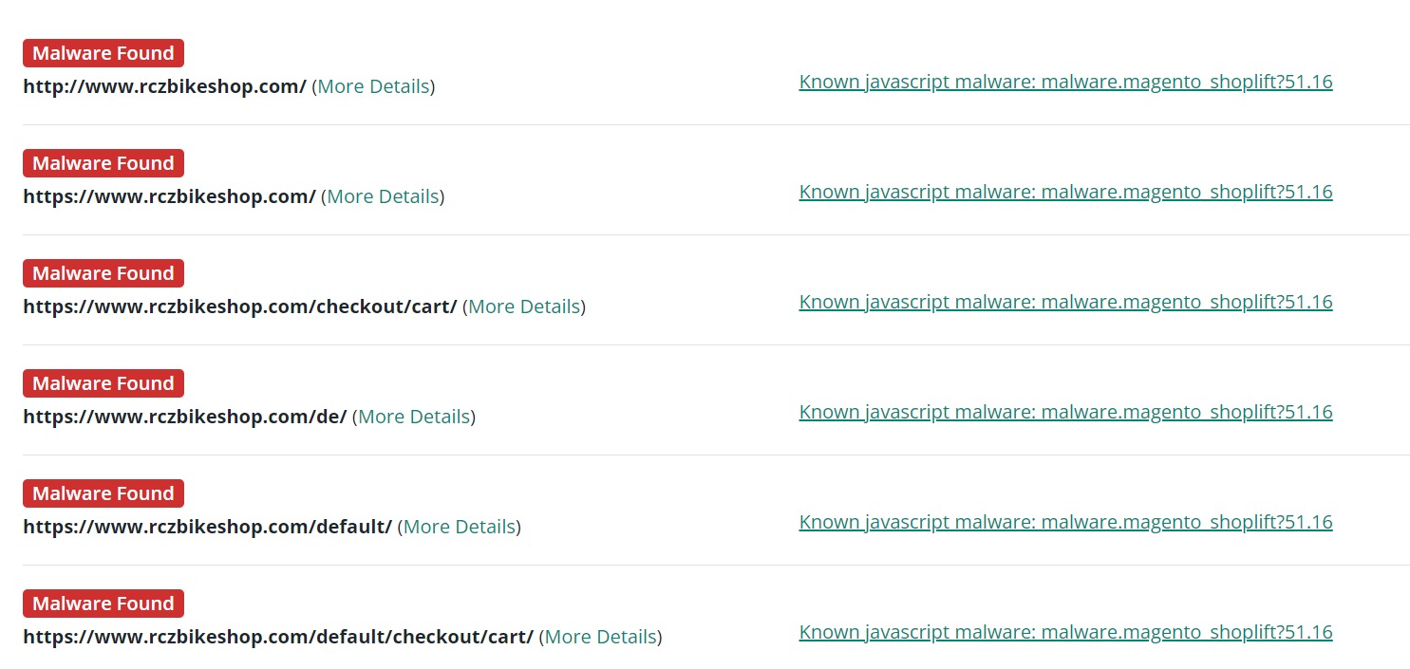Select Malware Found badge above the /de/ URL
The width and height of the screenshot is (1410, 669).
click(x=103, y=383)
